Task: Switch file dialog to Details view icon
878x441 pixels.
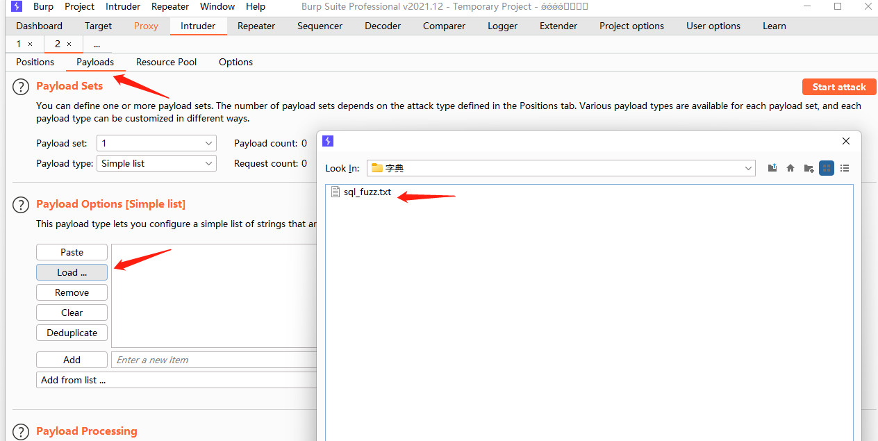Action: (845, 168)
